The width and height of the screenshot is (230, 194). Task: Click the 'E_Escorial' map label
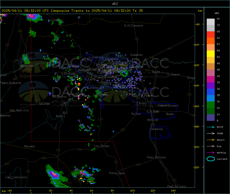[x=95, y=88]
